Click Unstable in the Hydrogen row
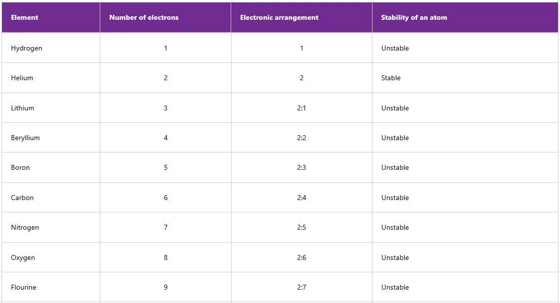 click(395, 48)
